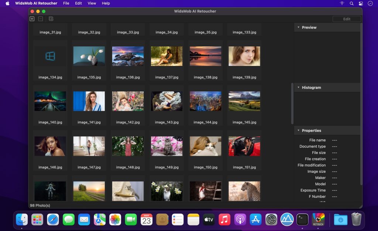Collapse the Histogram panel
Image resolution: width=378 pixels, height=231 pixels.
point(299,87)
